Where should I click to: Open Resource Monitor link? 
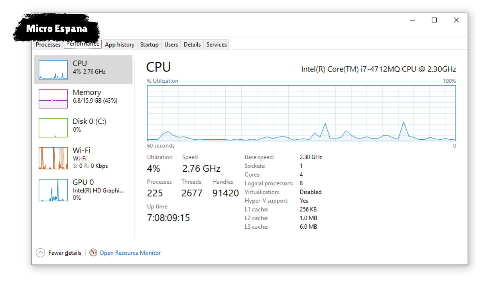(130, 253)
